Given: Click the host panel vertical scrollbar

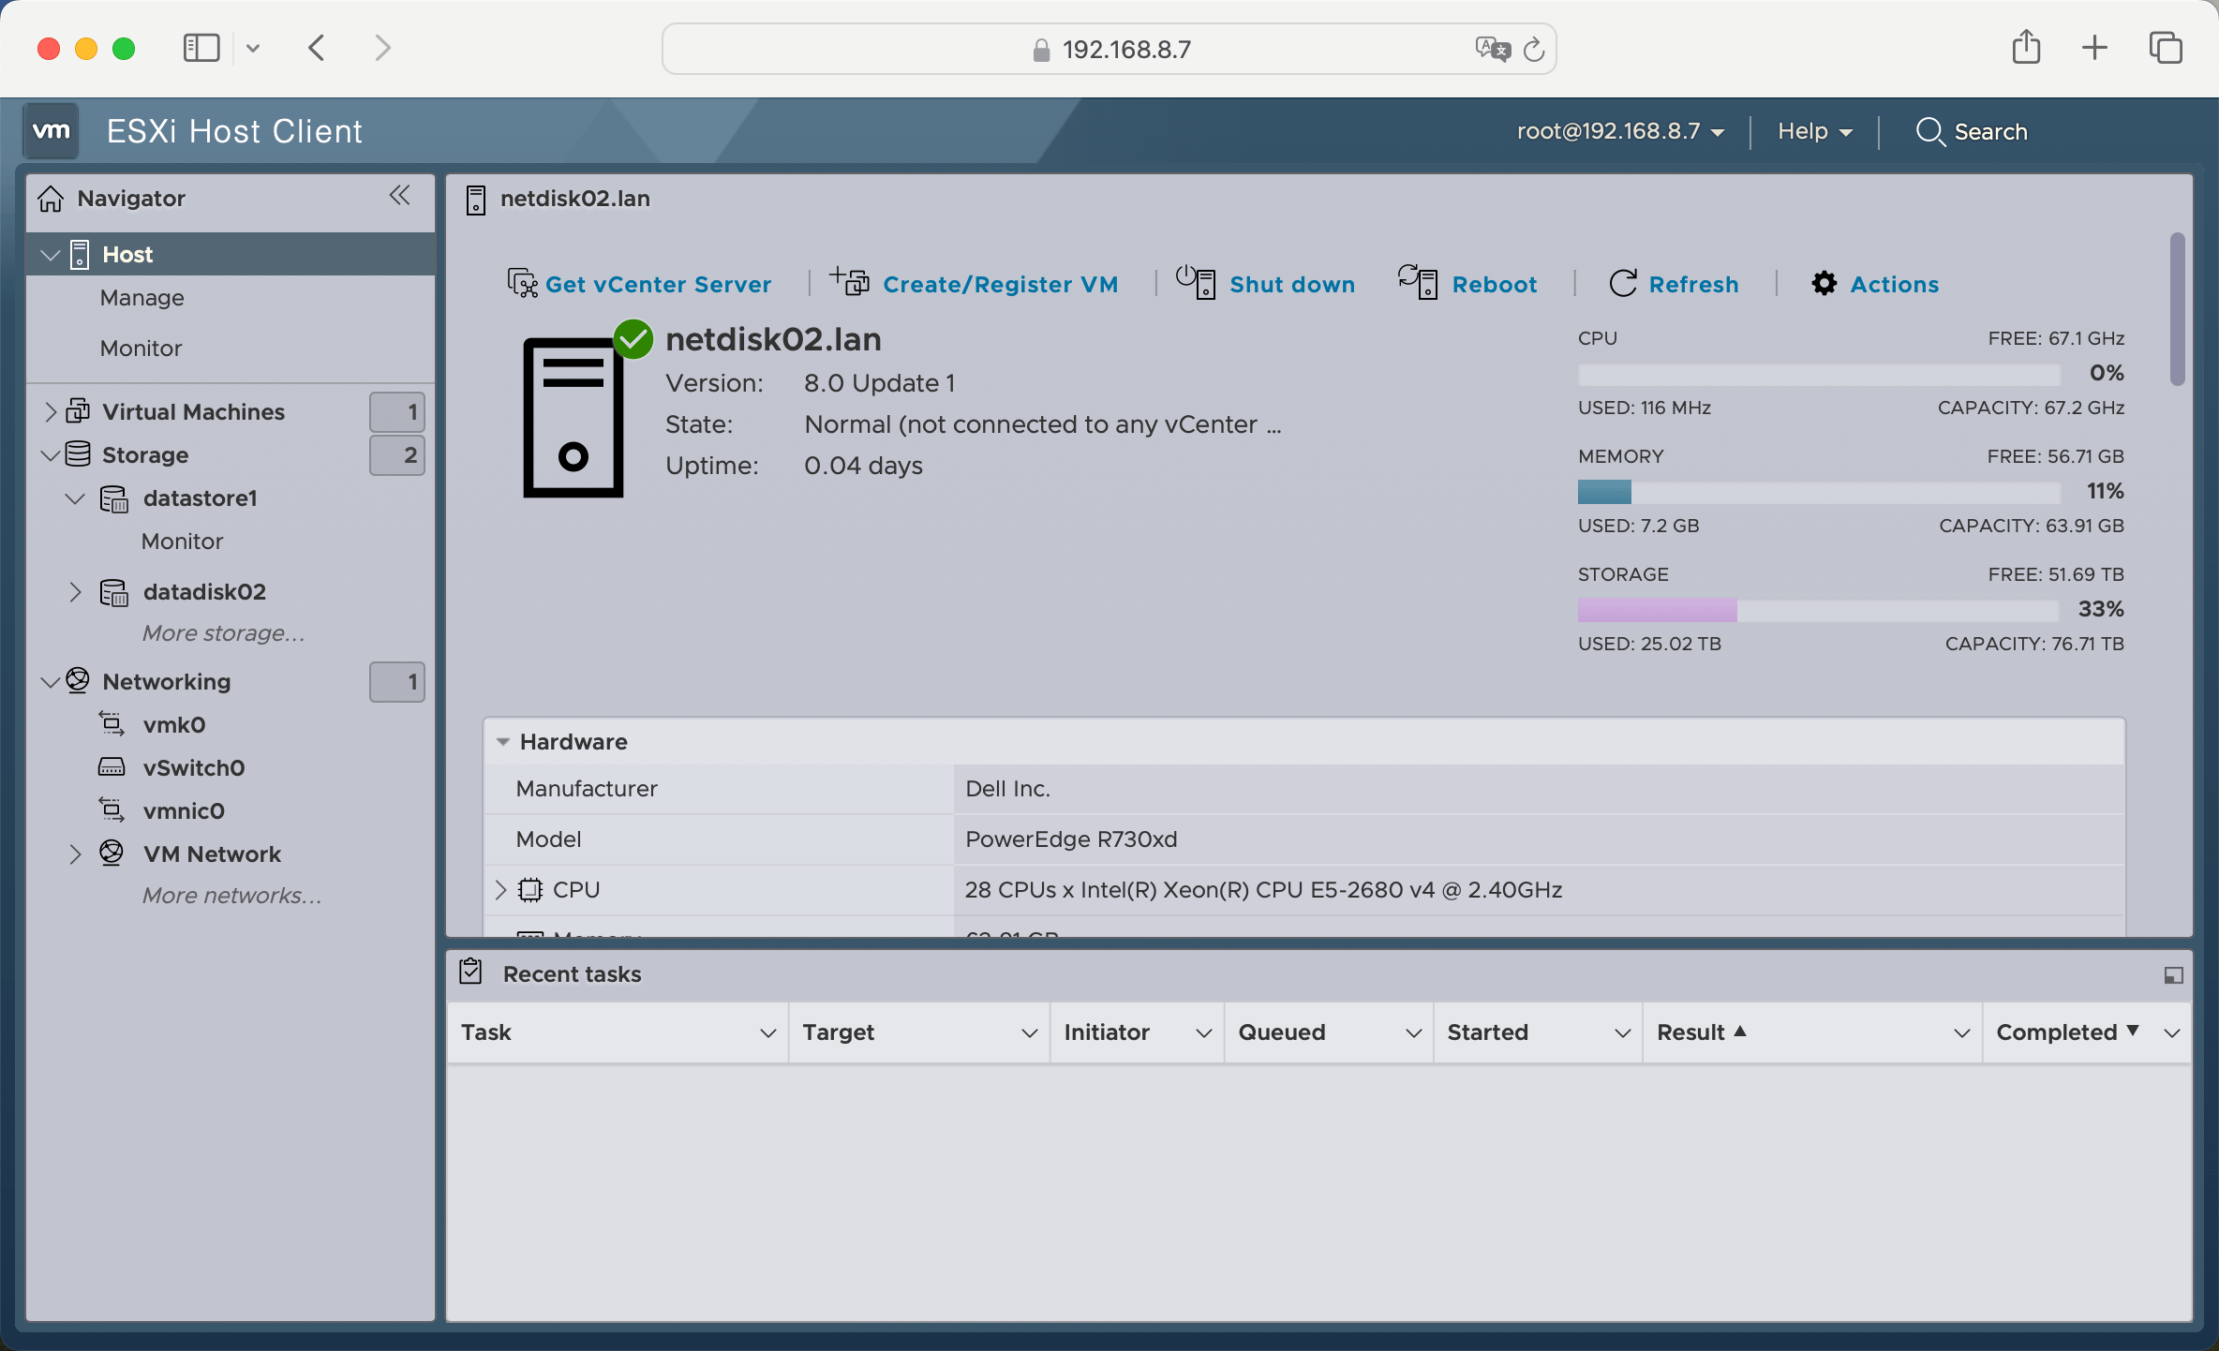Looking at the screenshot, I should click(x=2177, y=308).
